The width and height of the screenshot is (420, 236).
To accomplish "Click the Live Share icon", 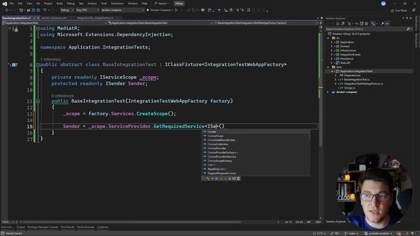I will coord(392,10).
